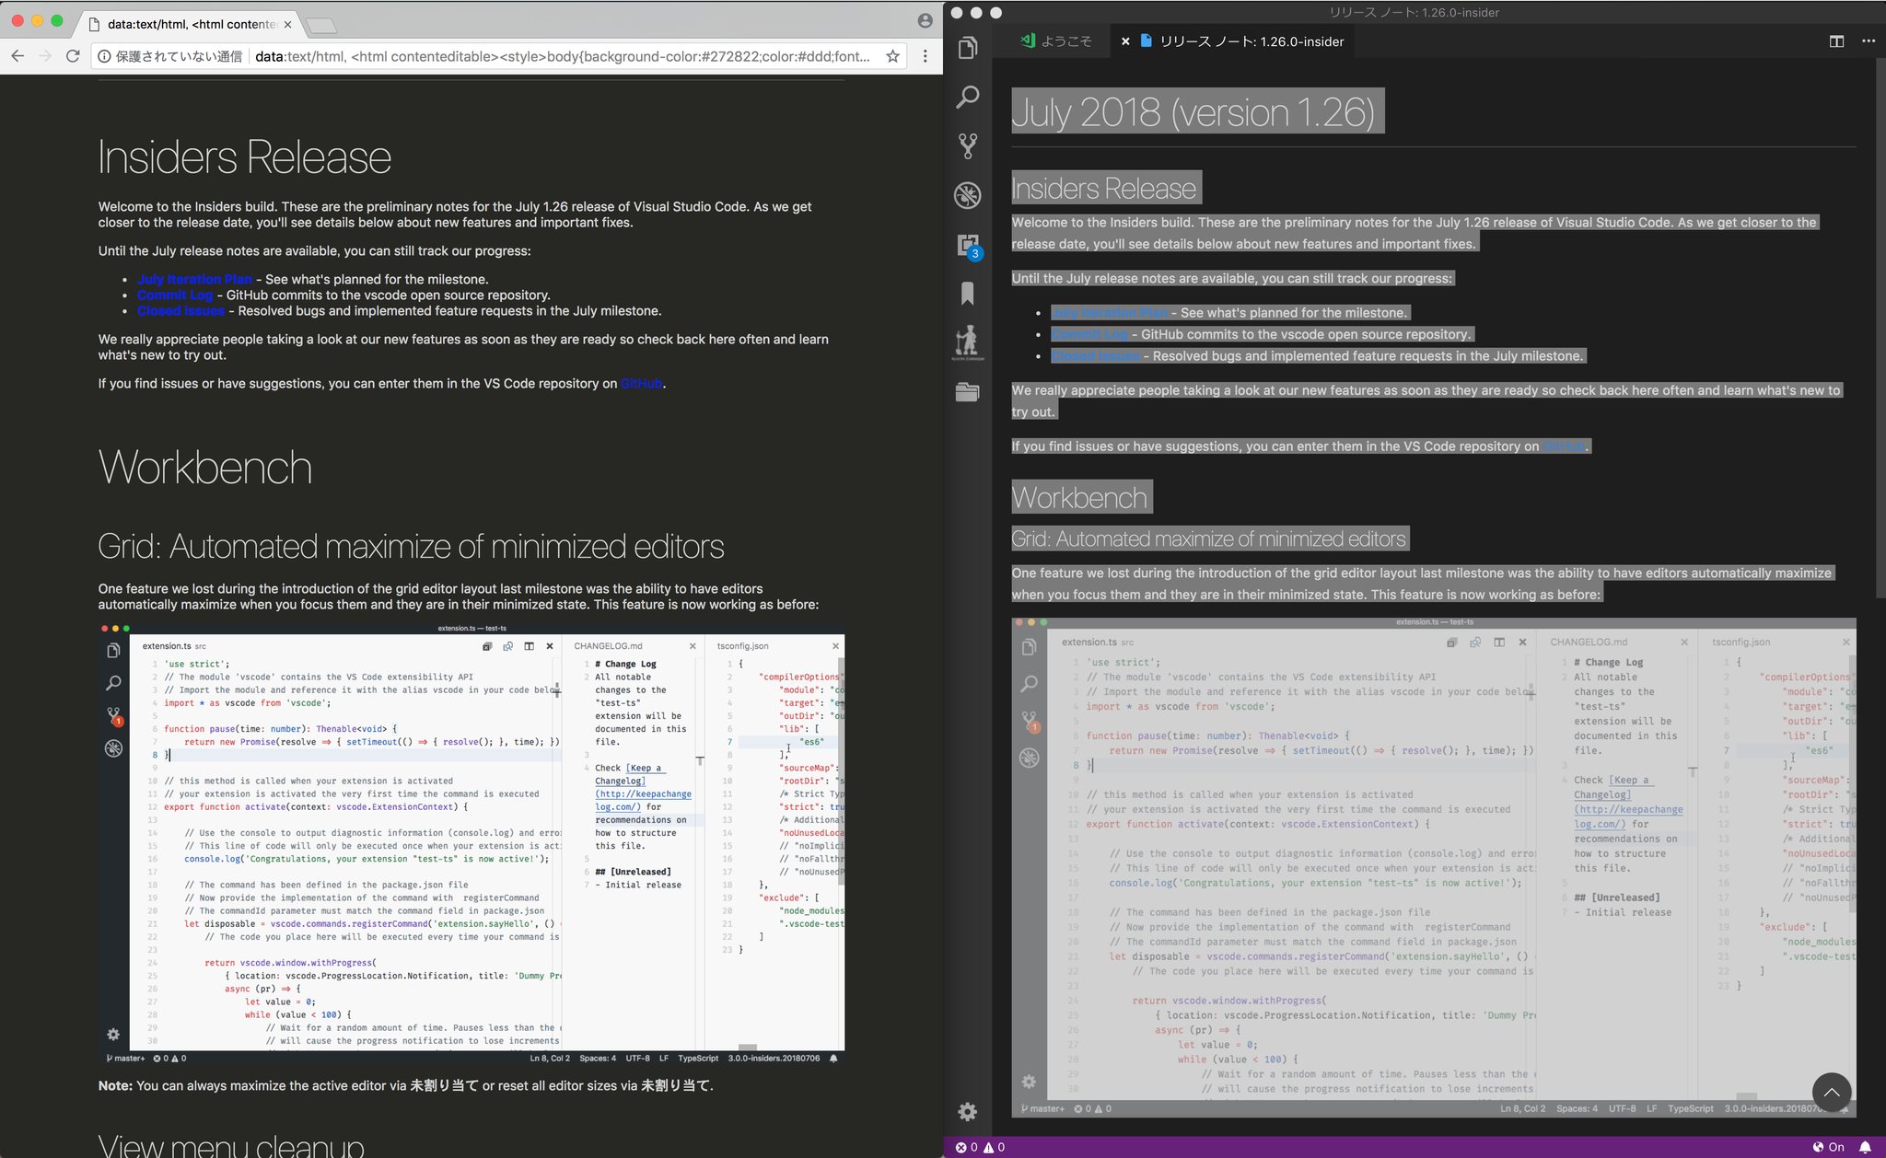Click the Manage gear in VS Code
This screenshot has width=1886, height=1158.
967,1111
